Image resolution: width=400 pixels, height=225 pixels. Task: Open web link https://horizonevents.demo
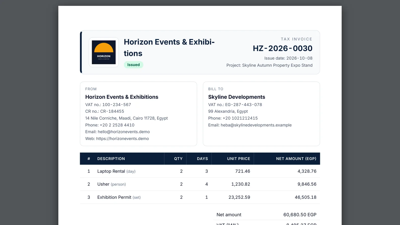[117, 138]
